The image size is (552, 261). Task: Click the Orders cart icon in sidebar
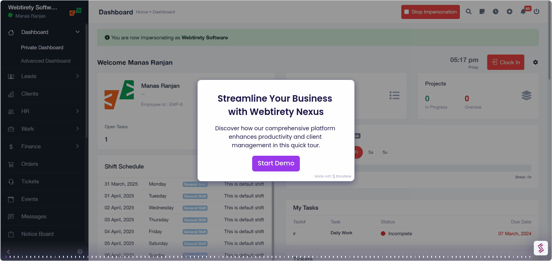[11, 164]
